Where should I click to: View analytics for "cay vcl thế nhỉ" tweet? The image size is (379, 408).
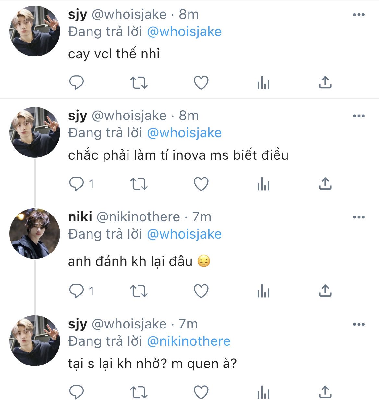coord(263,83)
